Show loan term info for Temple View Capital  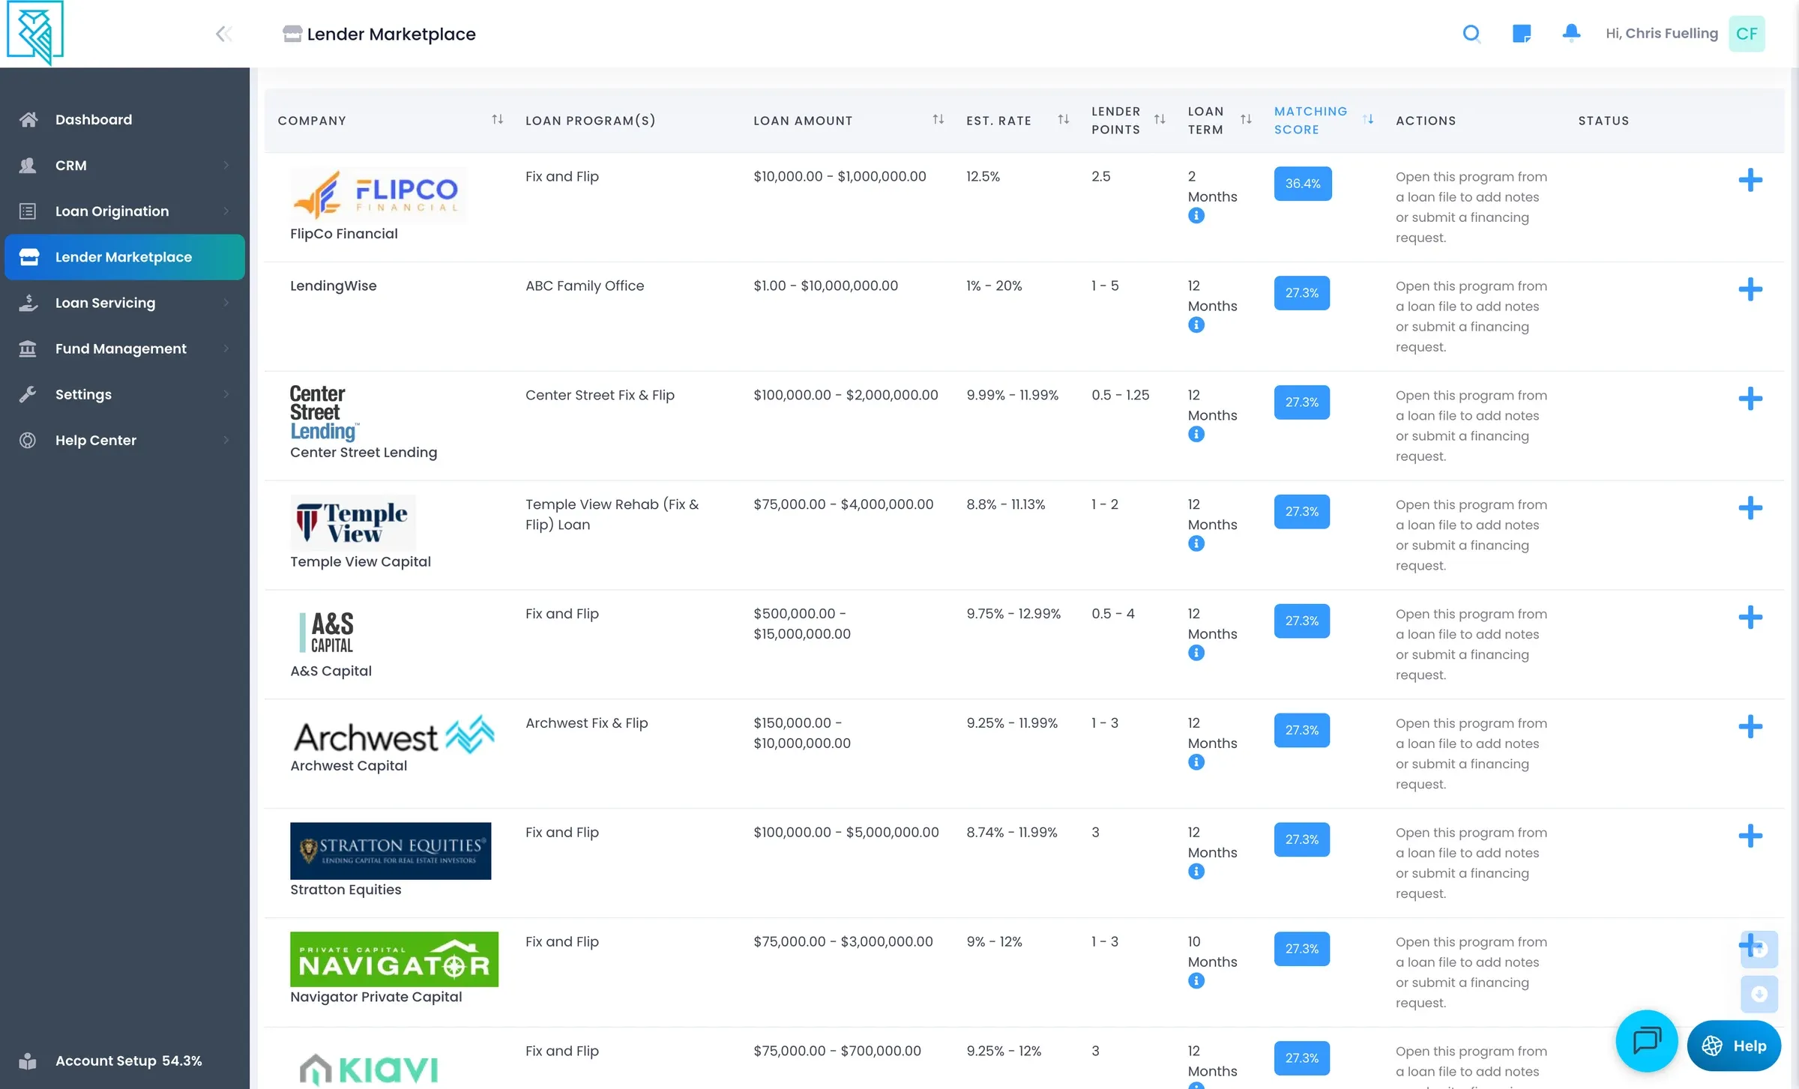pos(1196,544)
